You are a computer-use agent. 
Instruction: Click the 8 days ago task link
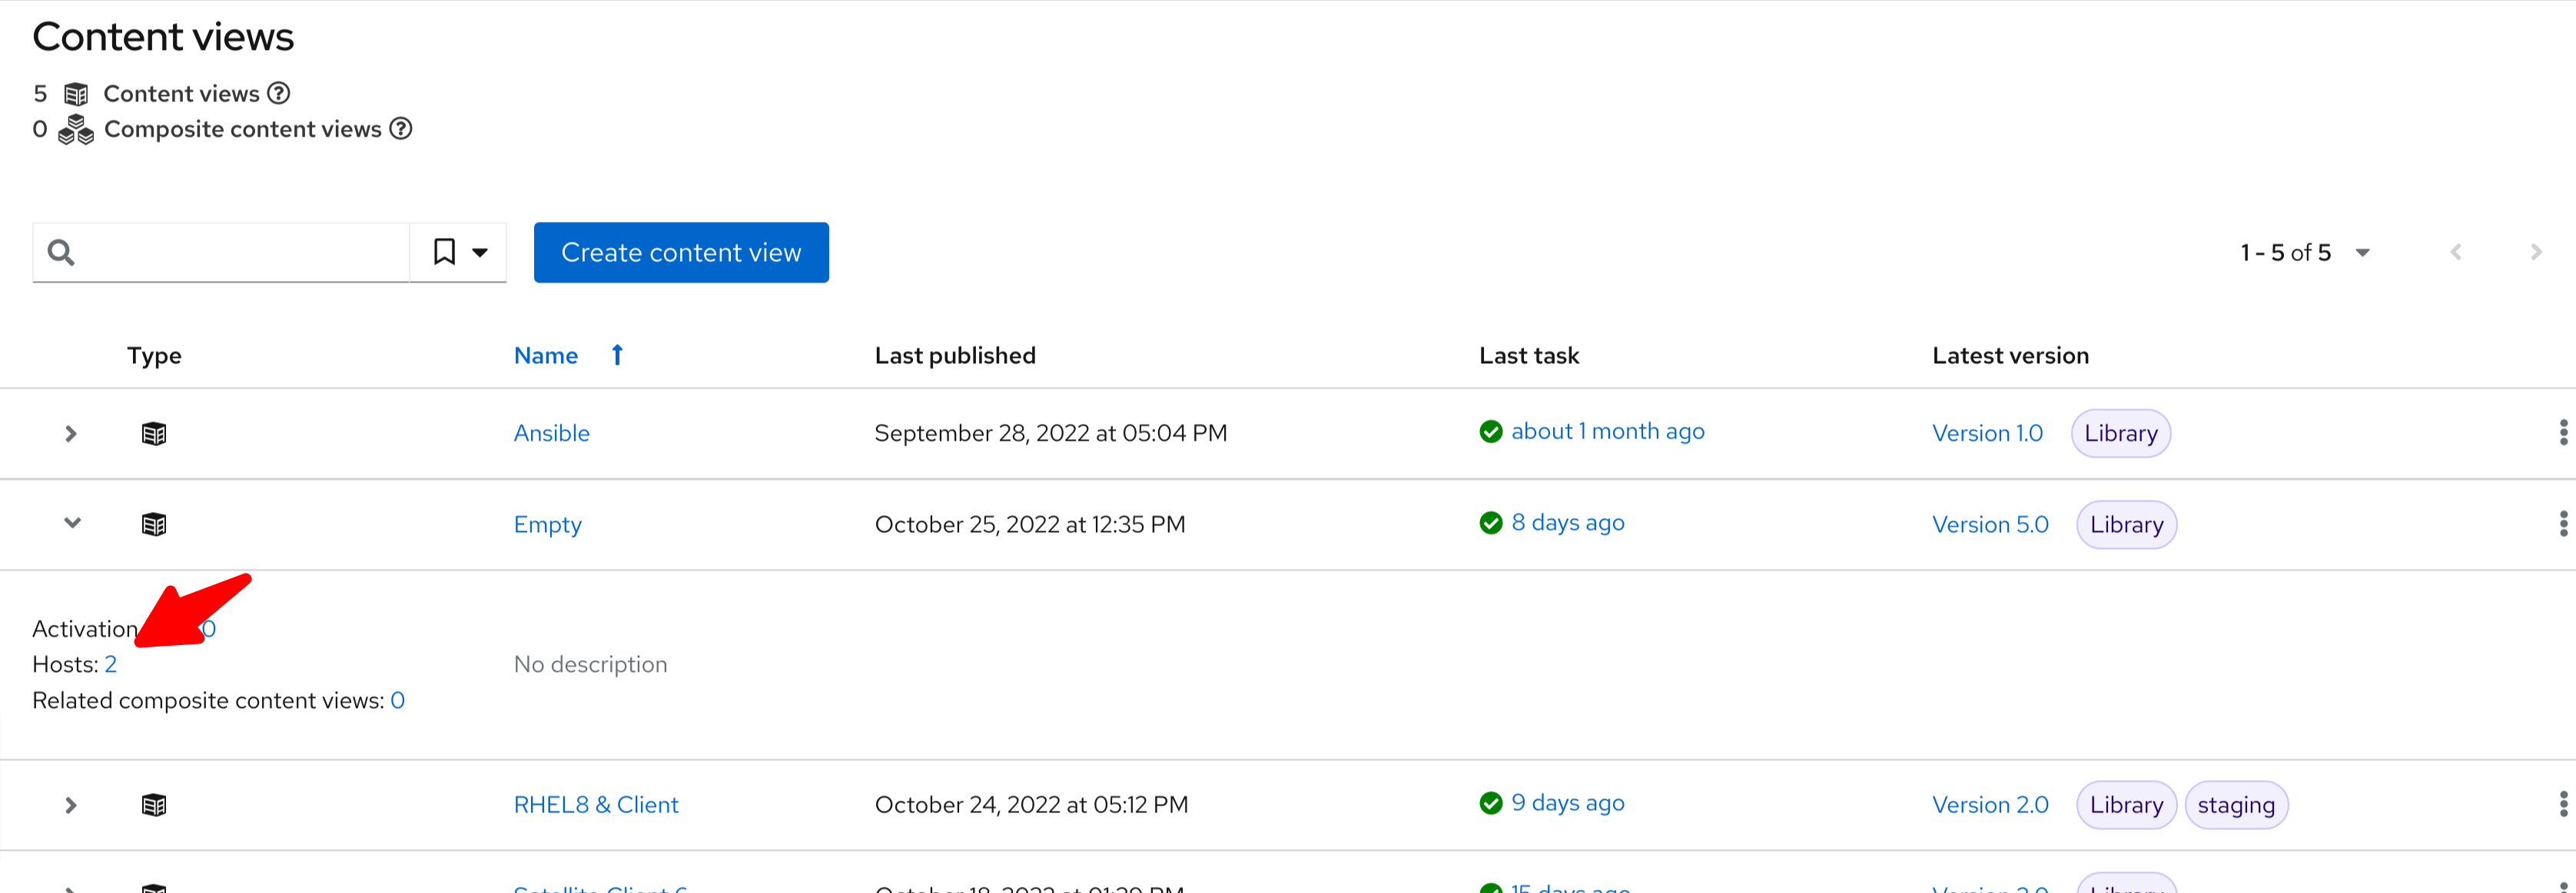pyautogui.click(x=1567, y=522)
